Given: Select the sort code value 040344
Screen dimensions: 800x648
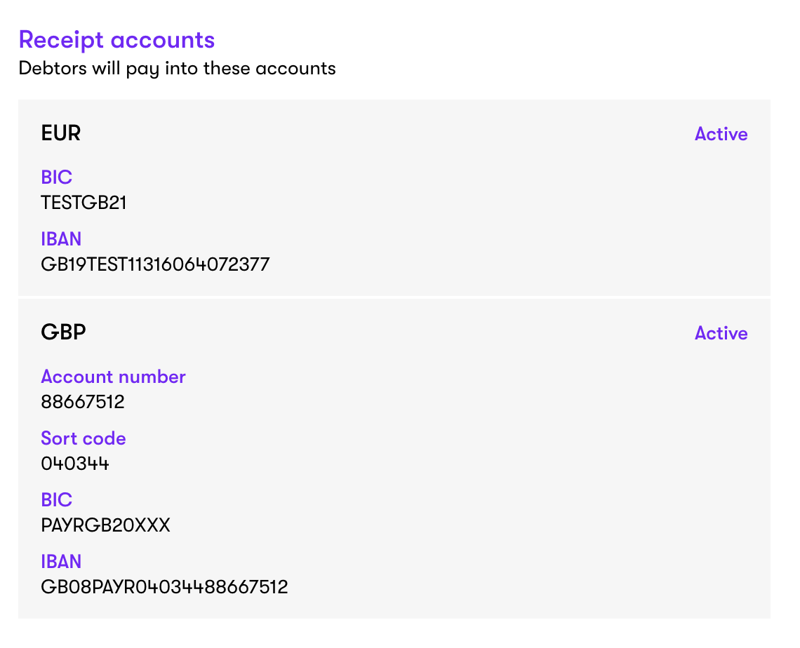Looking at the screenshot, I should [x=75, y=464].
